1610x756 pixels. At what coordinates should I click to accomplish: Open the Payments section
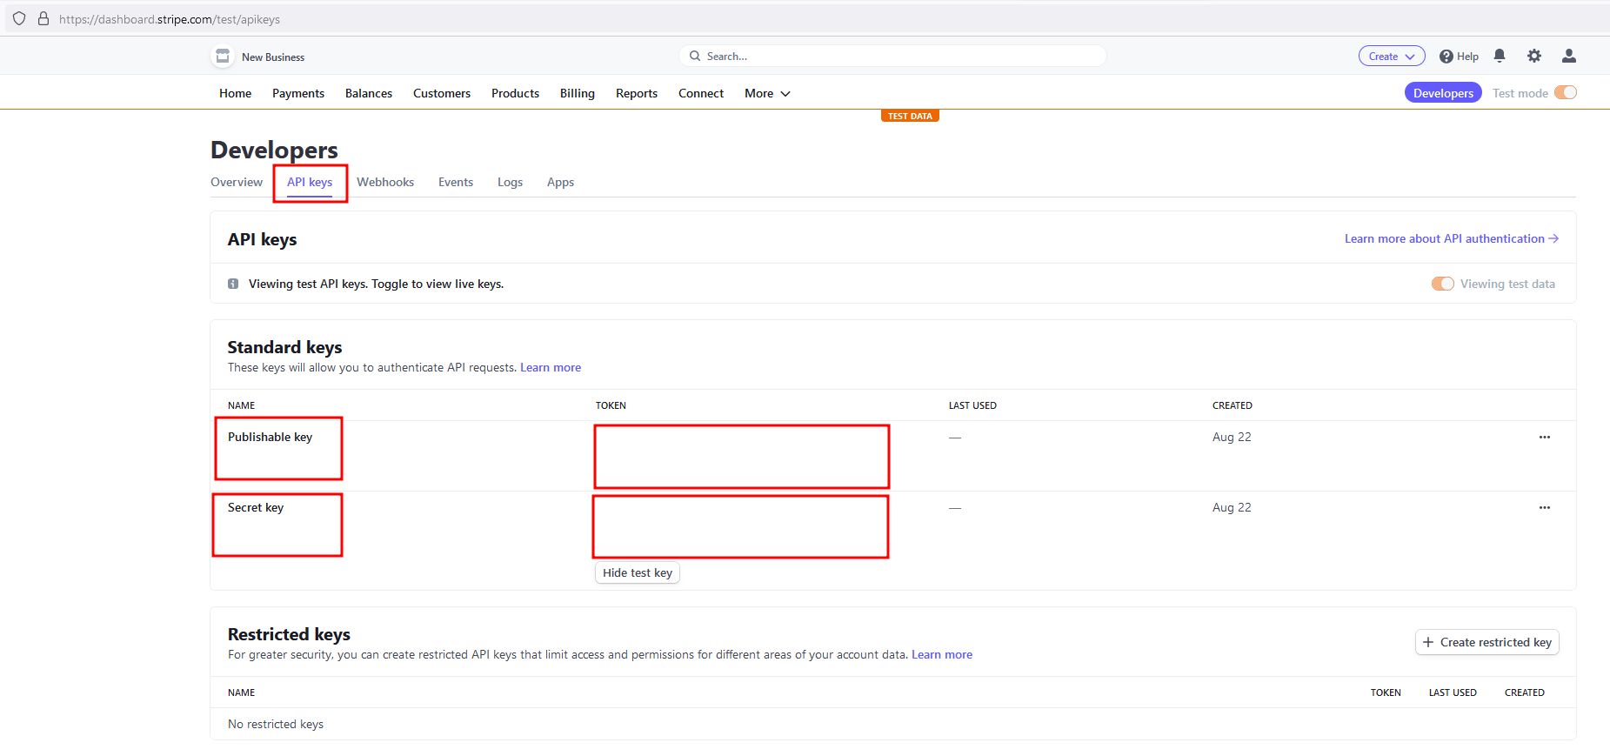[298, 93]
